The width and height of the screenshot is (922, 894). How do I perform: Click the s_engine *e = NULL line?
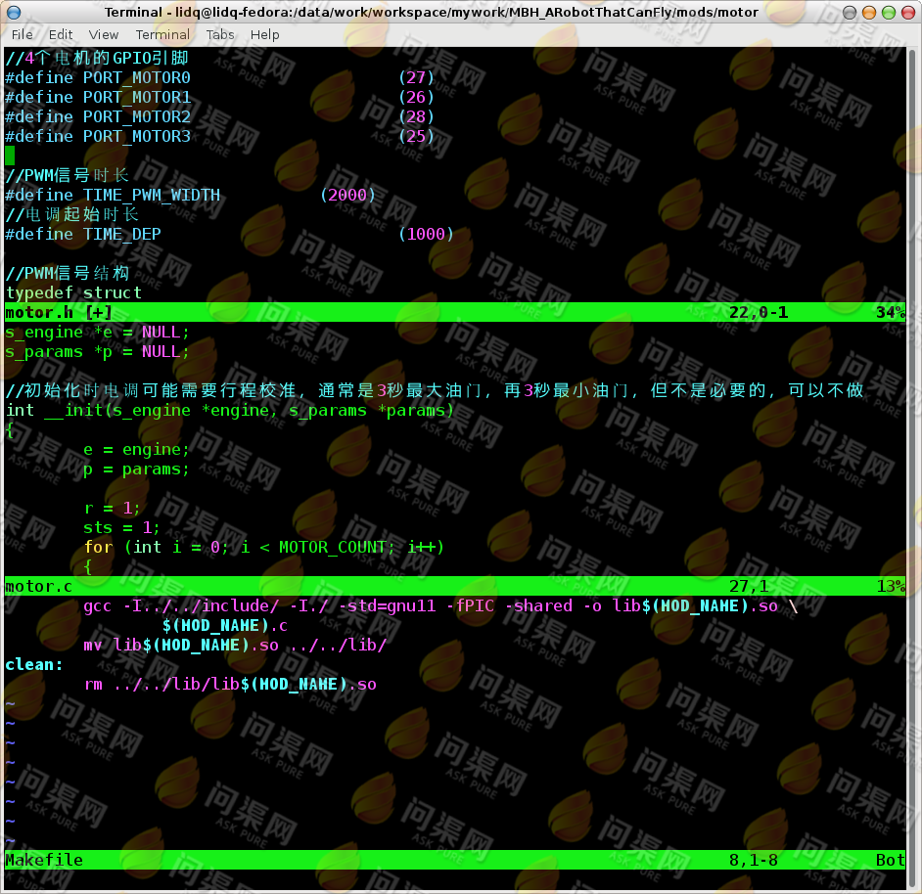point(97,333)
